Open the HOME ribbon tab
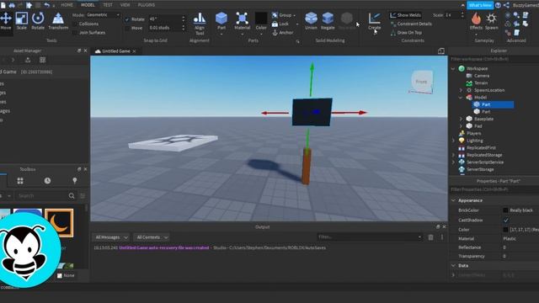539x303 pixels. pos(67,5)
